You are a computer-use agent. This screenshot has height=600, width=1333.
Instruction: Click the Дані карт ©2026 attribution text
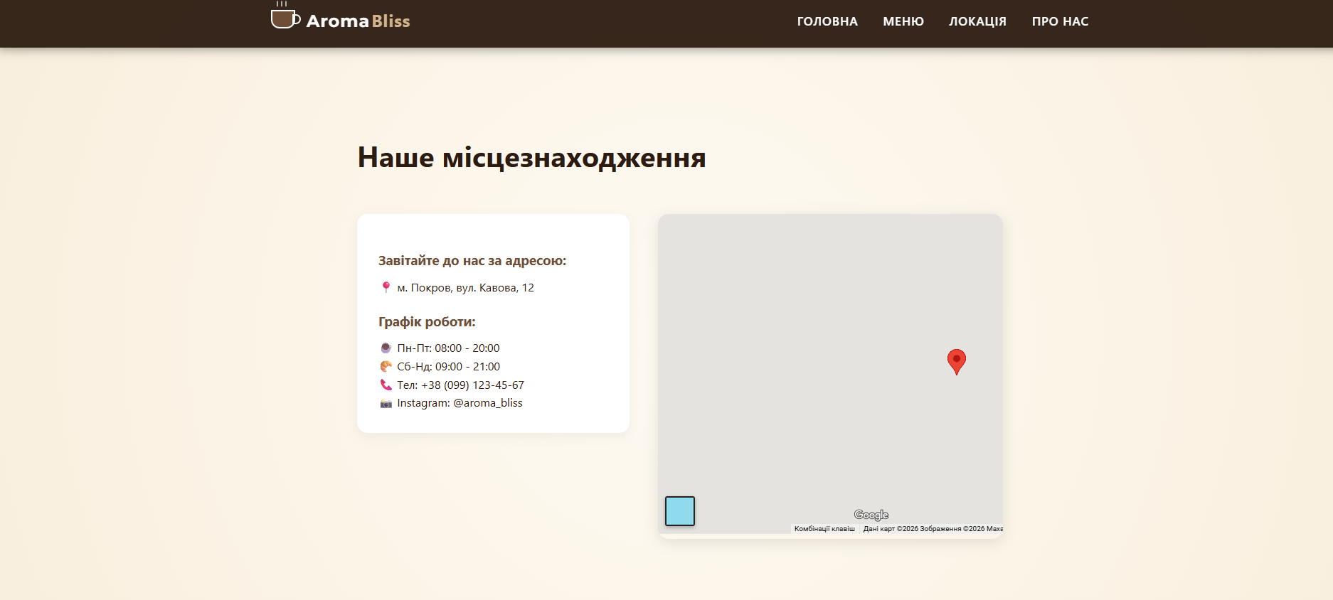pyautogui.click(x=890, y=529)
